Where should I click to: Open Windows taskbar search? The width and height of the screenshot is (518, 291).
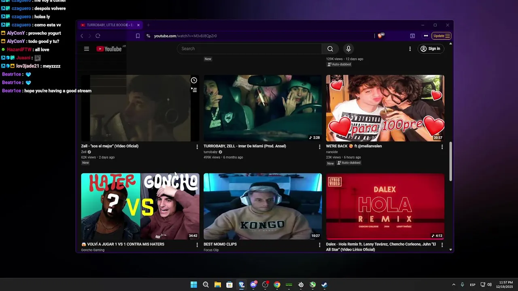206,285
